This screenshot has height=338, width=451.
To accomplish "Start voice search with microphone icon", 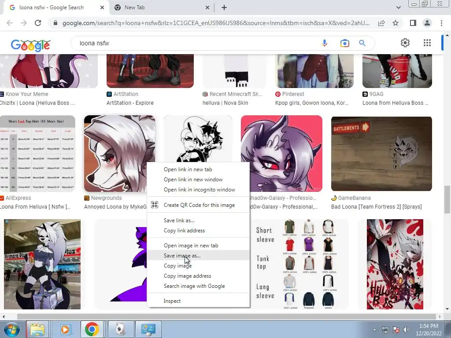I will (x=325, y=43).
